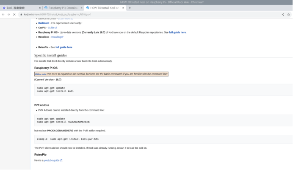This screenshot has width=293, height=170.
Task: Click the CarPC list item label
Action: click(42, 28)
